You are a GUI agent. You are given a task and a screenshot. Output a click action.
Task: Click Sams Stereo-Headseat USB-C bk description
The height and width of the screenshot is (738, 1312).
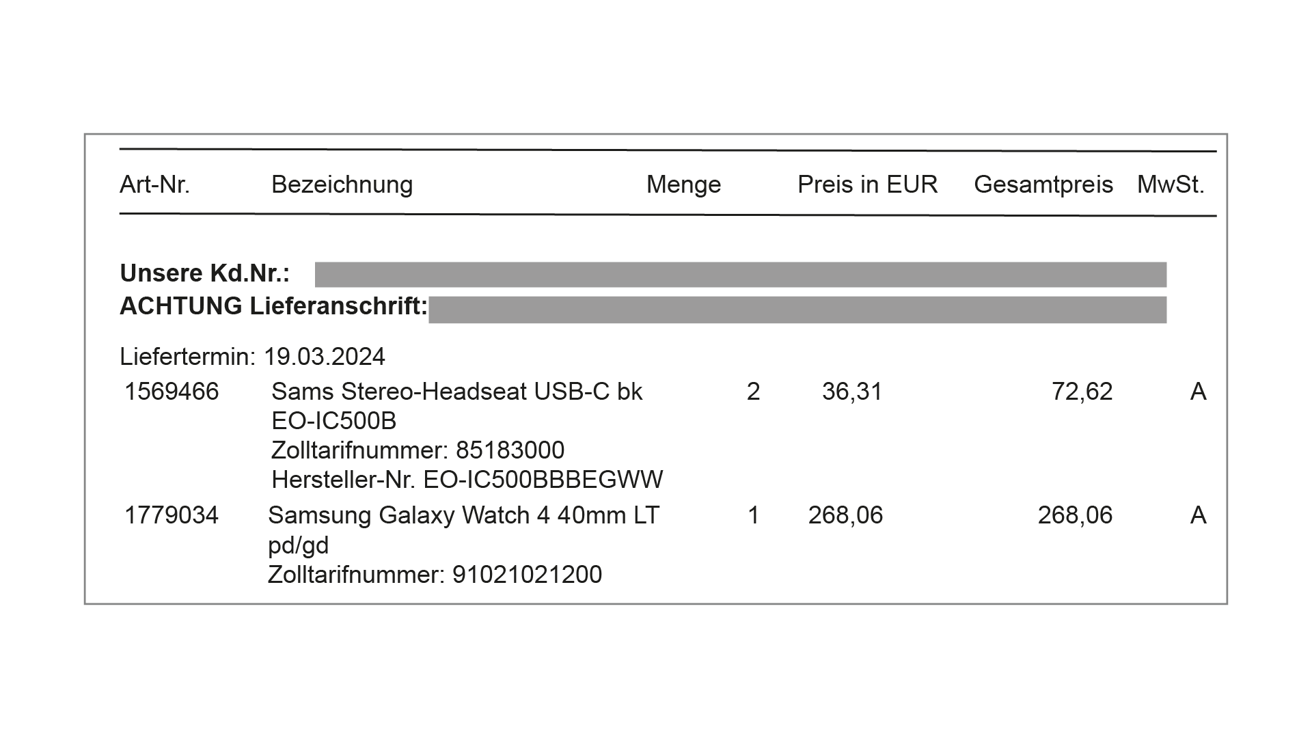tap(456, 392)
